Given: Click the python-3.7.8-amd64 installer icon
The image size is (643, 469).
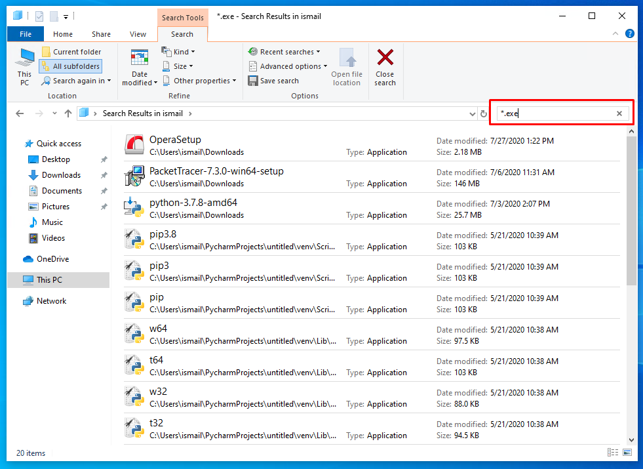Looking at the screenshot, I should (x=134, y=208).
